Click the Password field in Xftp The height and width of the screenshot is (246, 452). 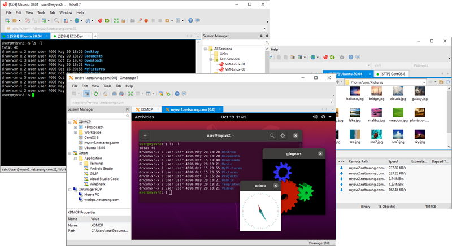(431, 65)
